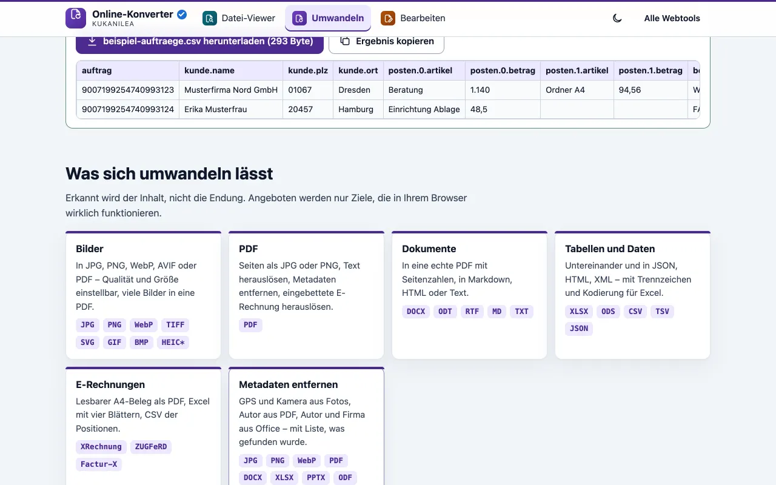Image resolution: width=776 pixels, height=485 pixels.
Task: Select the GIF format tag
Action: [x=115, y=343]
